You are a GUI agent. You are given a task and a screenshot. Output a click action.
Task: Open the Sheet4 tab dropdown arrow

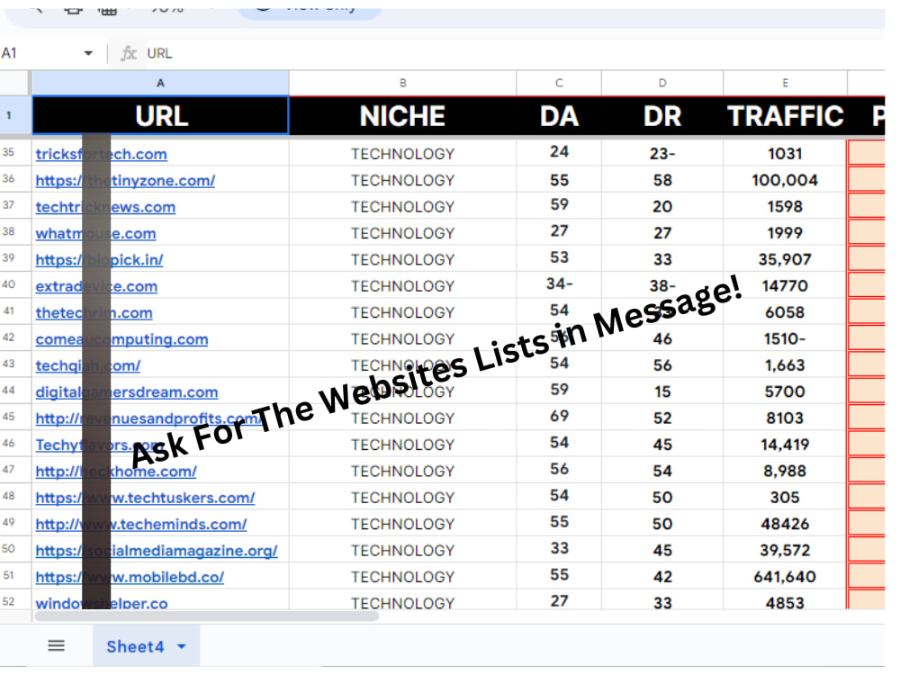[182, 647]
